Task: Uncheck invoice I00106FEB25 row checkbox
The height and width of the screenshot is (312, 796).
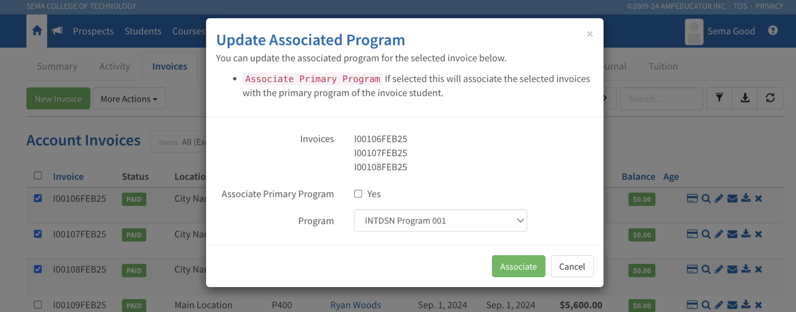Action: pos(38,198)
